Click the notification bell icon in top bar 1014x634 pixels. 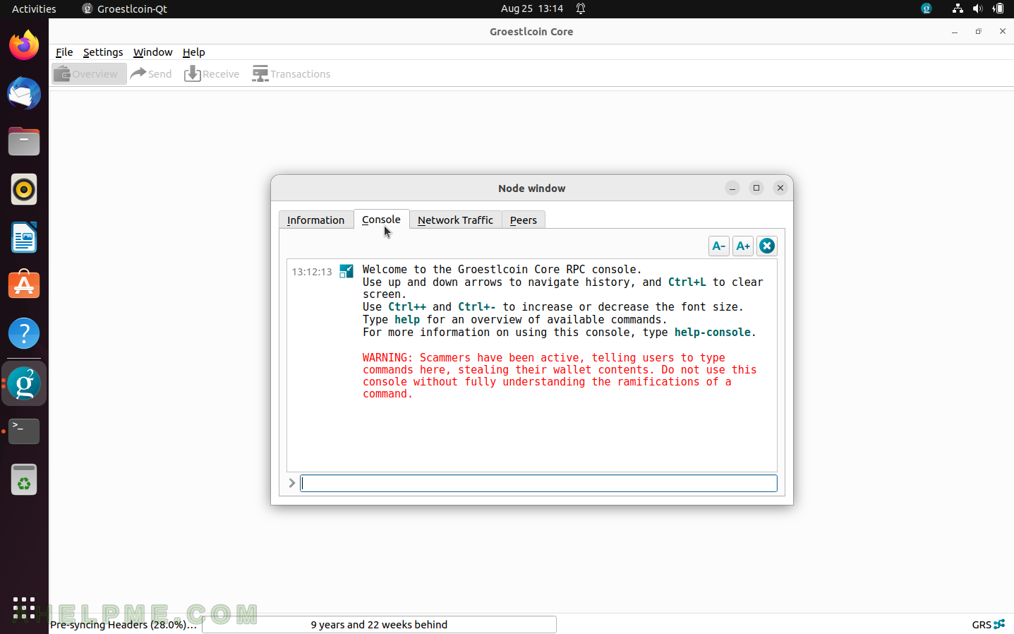click(581, 9)
